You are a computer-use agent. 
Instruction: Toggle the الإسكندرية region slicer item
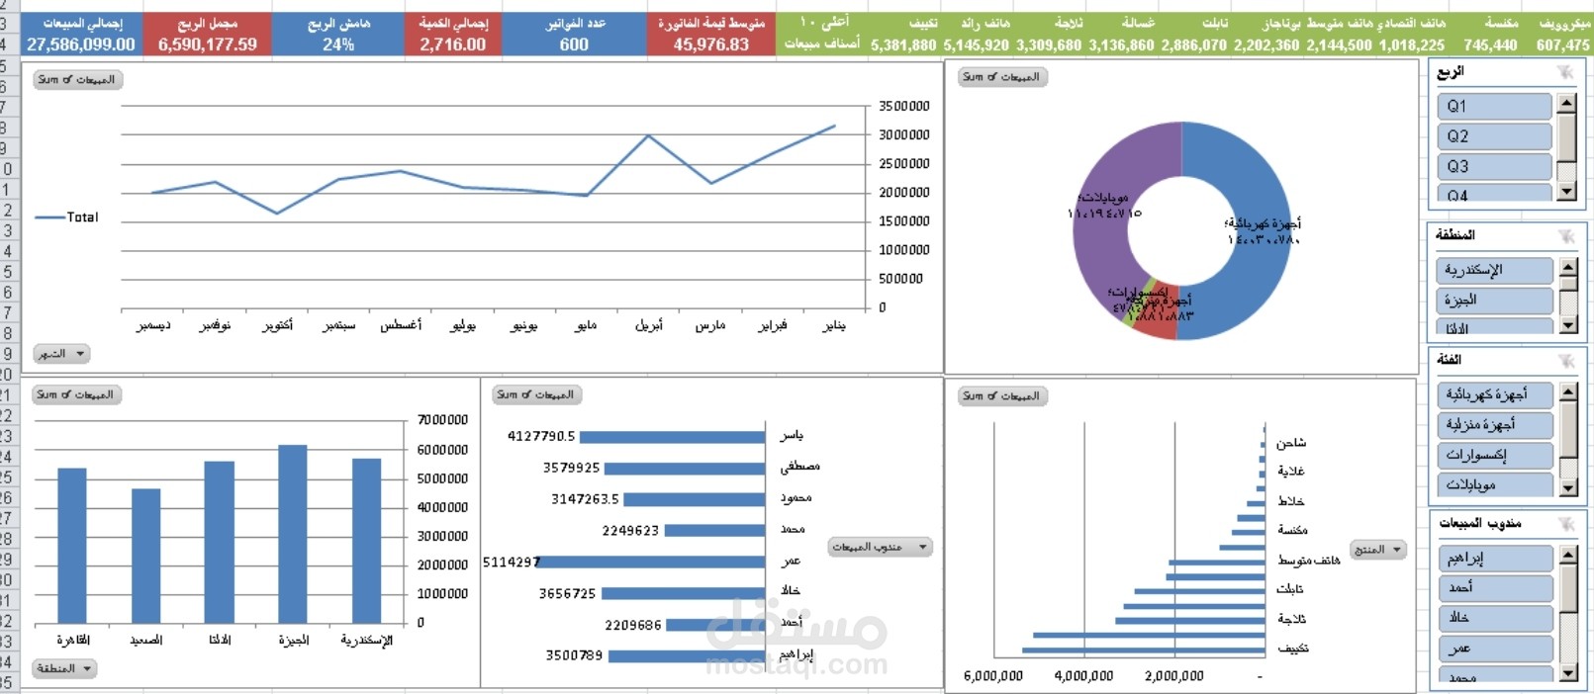(1494, 270)
